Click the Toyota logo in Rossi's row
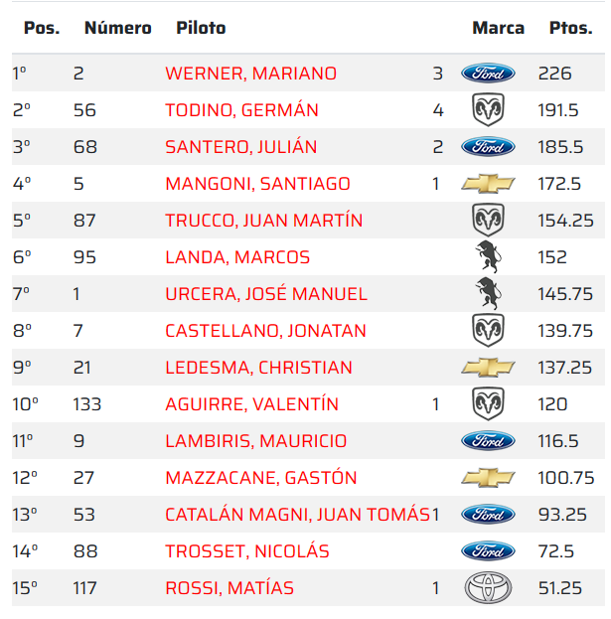Image resolution: width=611 pixels, height=619 pixels. pos(488,588)
